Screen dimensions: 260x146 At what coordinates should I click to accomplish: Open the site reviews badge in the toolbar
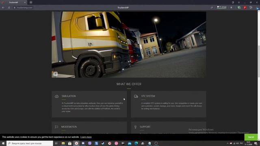click(x=222, y=7)
